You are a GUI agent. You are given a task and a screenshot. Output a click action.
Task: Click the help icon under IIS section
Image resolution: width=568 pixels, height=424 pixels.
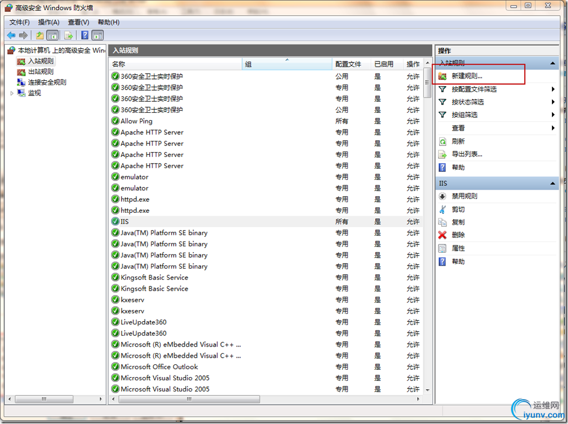443,261
